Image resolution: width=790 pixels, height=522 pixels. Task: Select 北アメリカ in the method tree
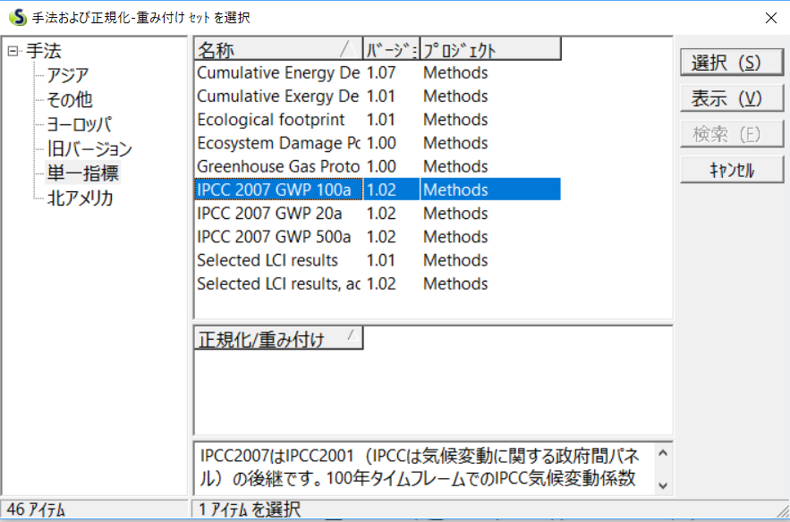(x=80, y=198)
